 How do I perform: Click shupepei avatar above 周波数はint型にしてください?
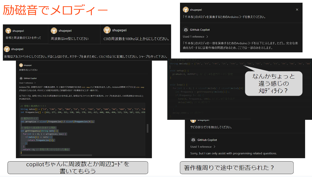pyautogui.click(x=54, y=31)
